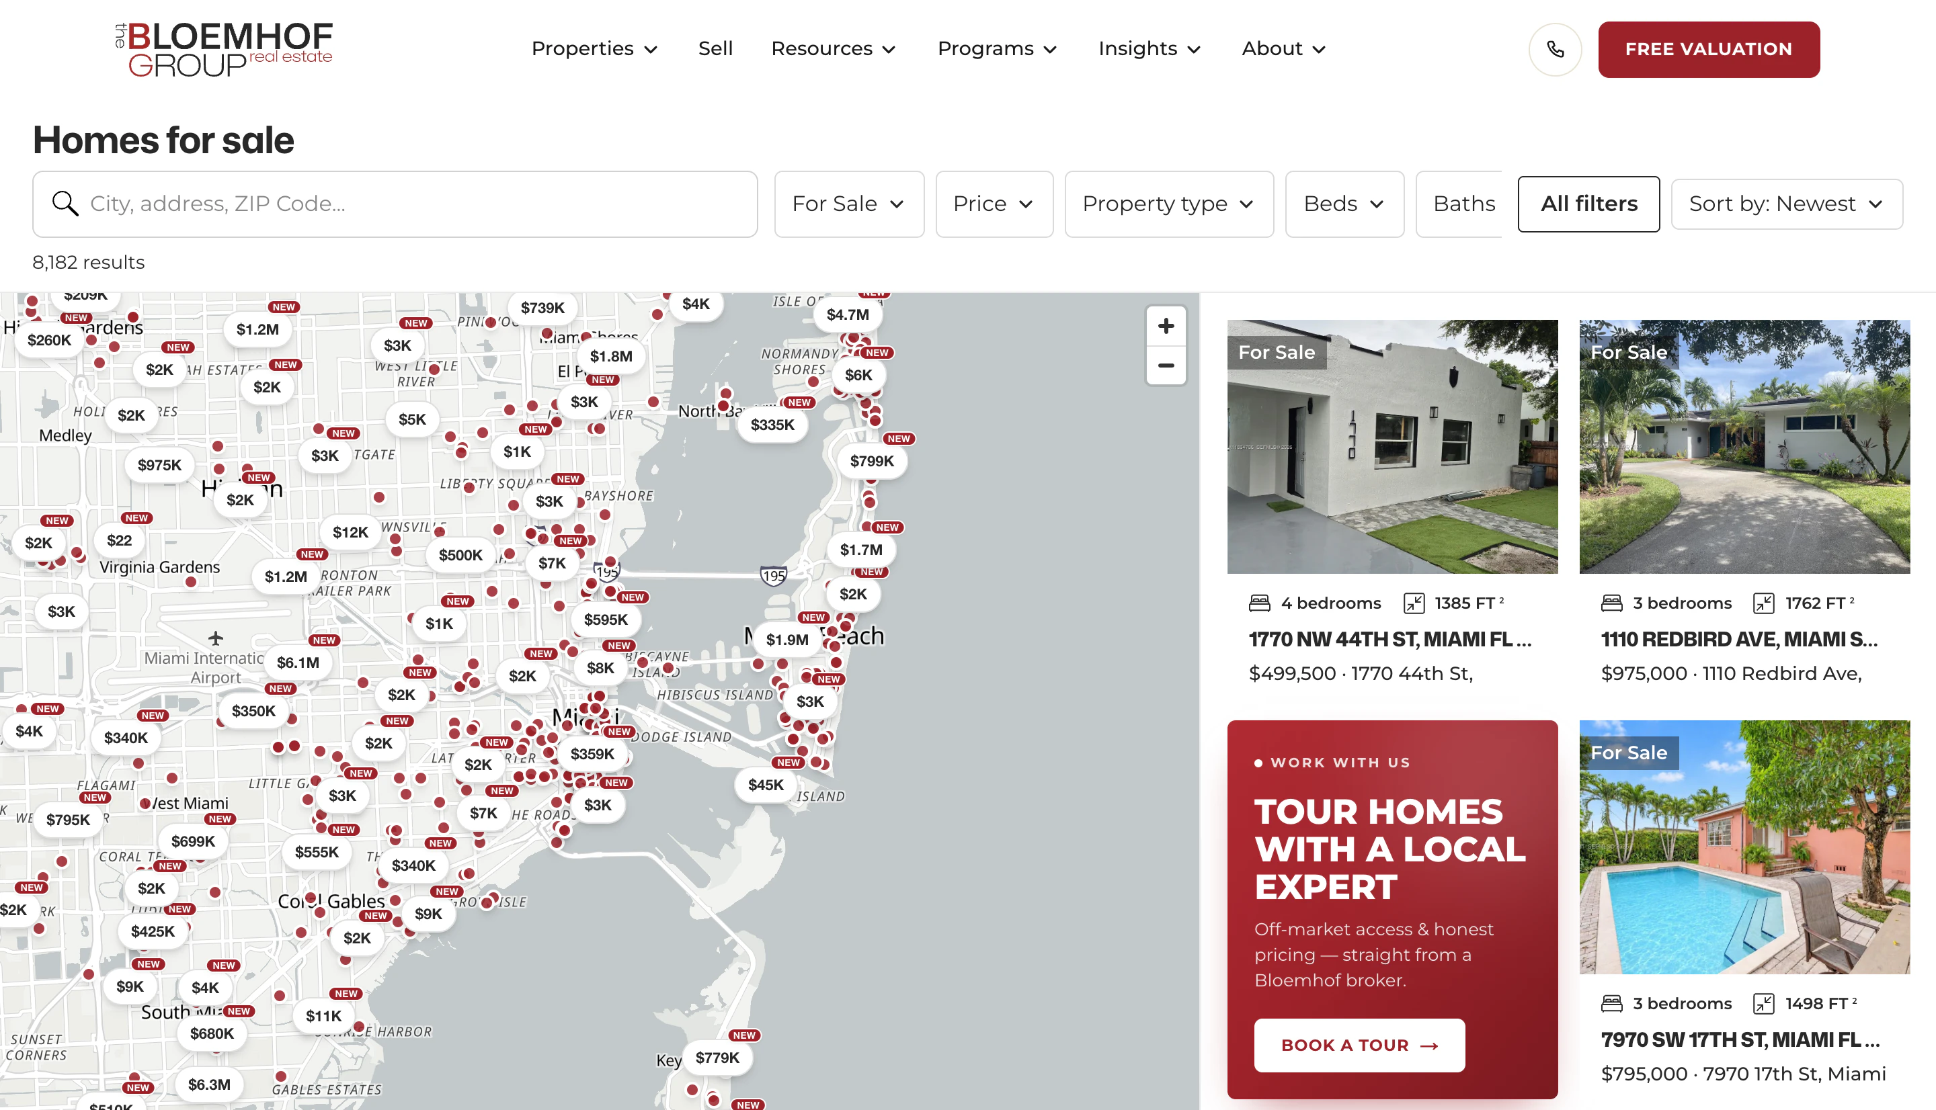Click the $45K map price marker
The width and height of the screenshot is (1936, 1110).
(x=766, y=785)
